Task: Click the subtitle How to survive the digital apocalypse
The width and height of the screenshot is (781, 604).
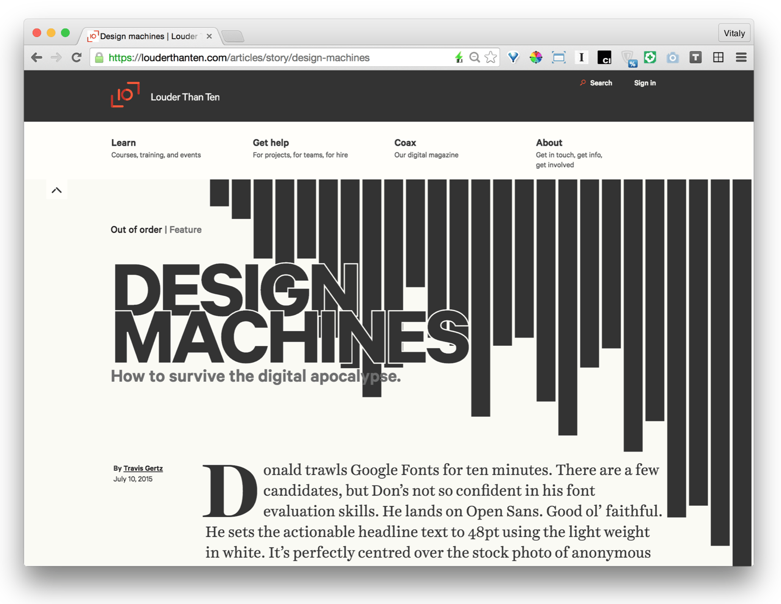Action: tap(256, 376)
